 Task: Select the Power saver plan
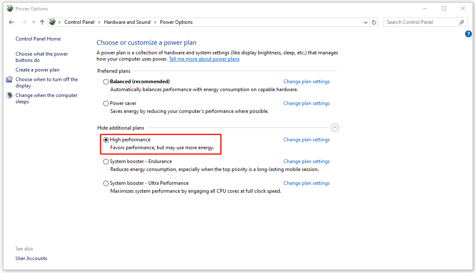point(106,103)
